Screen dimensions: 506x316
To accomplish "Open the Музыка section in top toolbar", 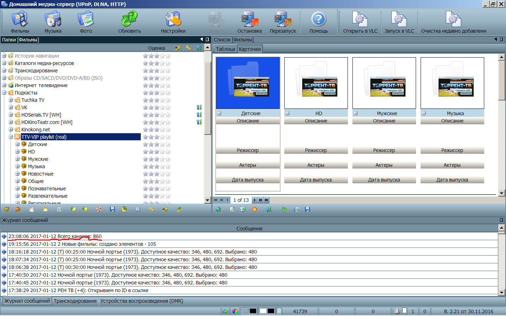I will (x=53, y=22).
